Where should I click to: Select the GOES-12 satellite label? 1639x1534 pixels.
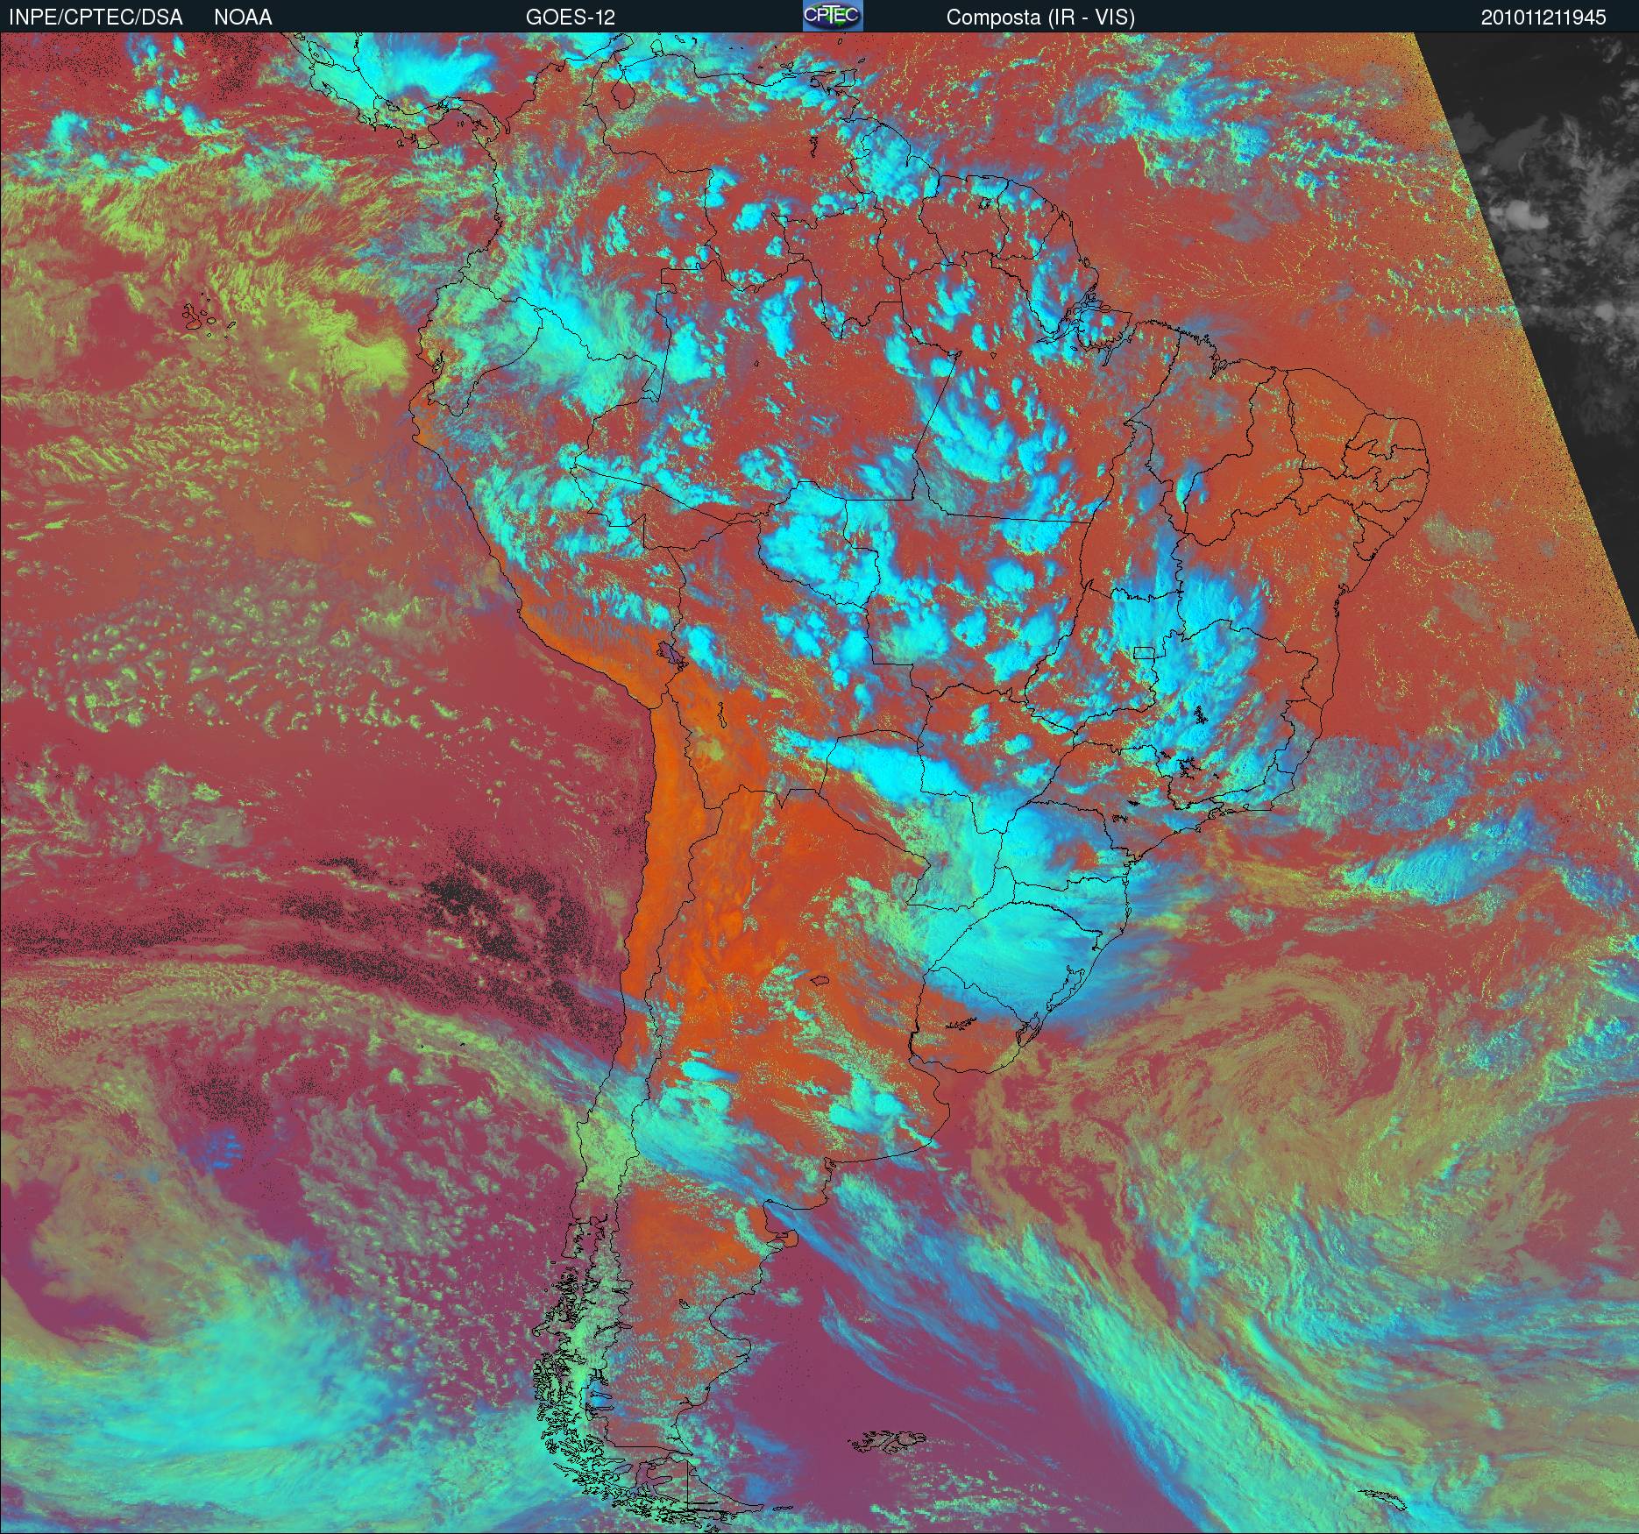pos(571,17)
